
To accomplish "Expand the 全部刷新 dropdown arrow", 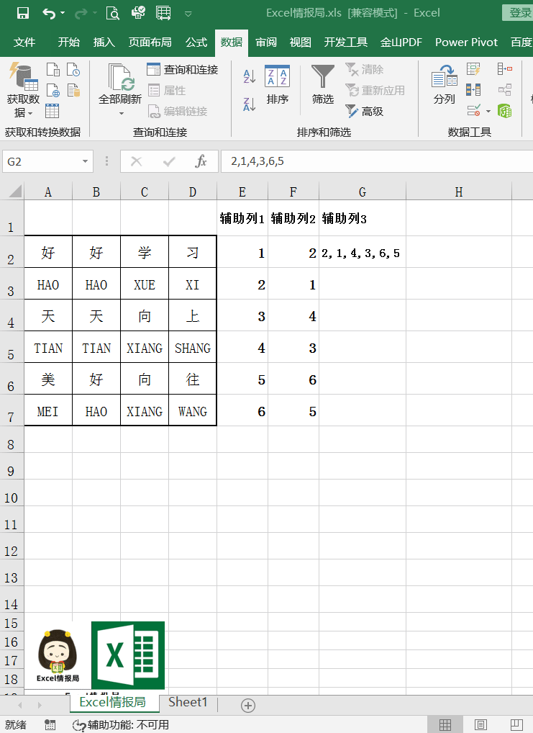I will [x=121, y=113].
